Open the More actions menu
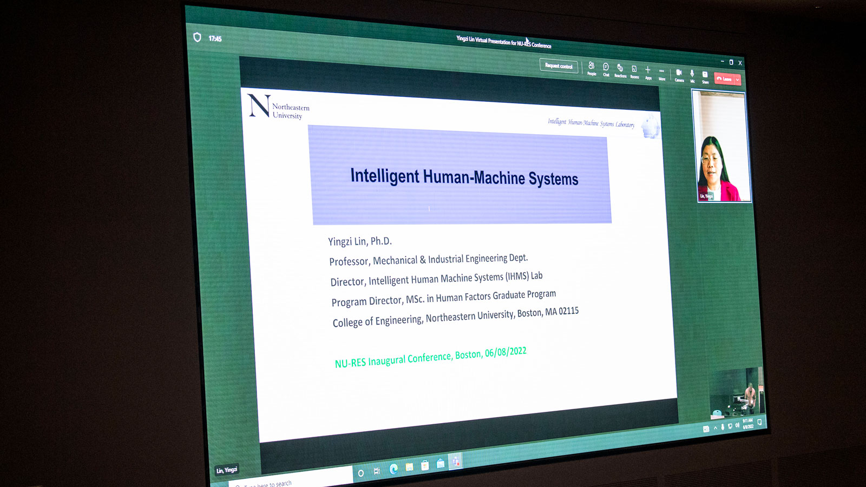 (661, 74)
